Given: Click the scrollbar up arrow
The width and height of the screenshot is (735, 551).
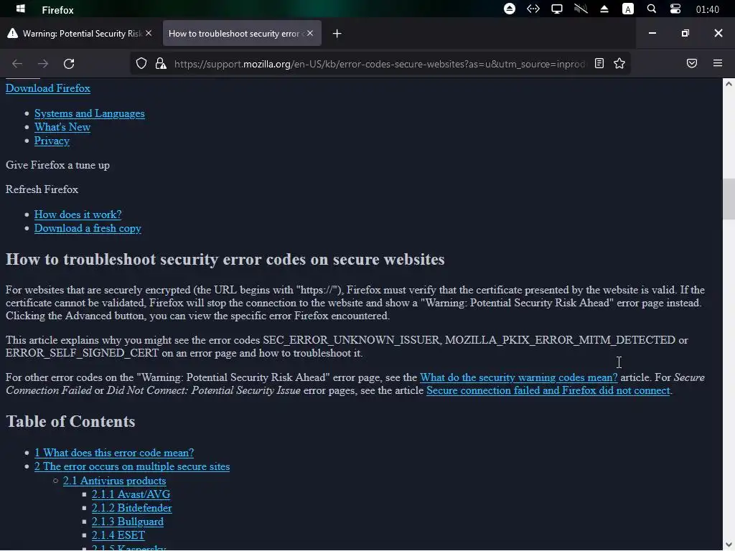Looking at the screenshot, I should point(729,85).
